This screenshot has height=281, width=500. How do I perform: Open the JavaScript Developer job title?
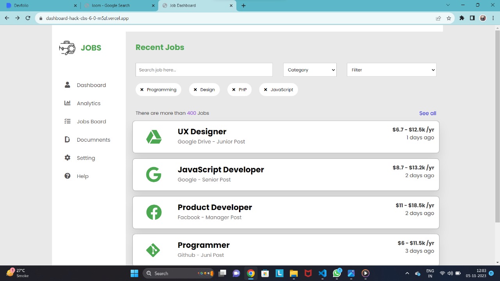tap(221, 169)
